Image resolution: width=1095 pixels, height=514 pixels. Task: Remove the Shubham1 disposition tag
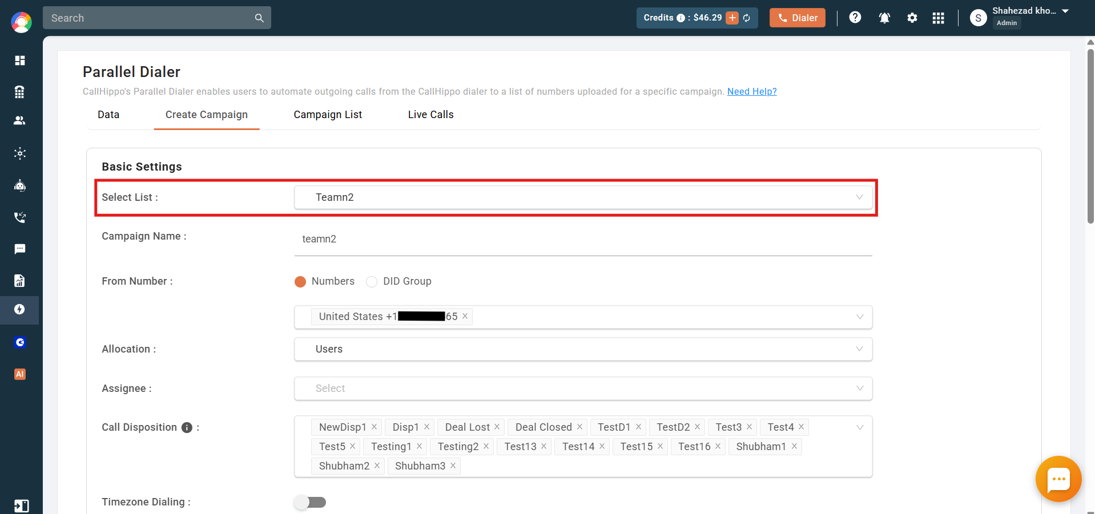[x=795, y=446]
